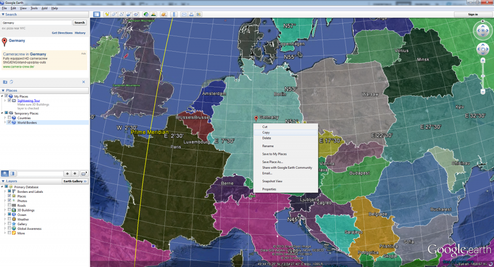This screenshot has height=267, width=494.
Task: Uncheck the My Places checkbox
Action: tap(6, 96)
